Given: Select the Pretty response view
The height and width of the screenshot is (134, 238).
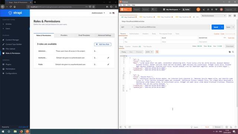Looking at the screenshot, I should (x=124, y=52).
